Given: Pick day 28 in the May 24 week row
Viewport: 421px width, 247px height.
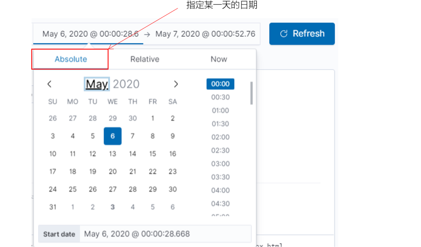Looking at the screenshot, I should click(x=133, y=189).
